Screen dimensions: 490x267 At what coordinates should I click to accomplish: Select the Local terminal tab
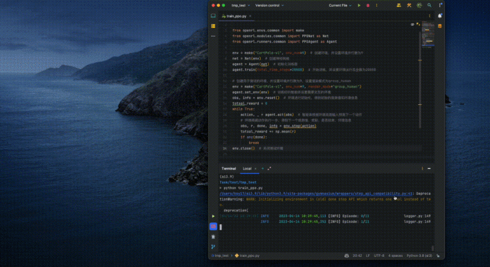click(x=247, y=169)
